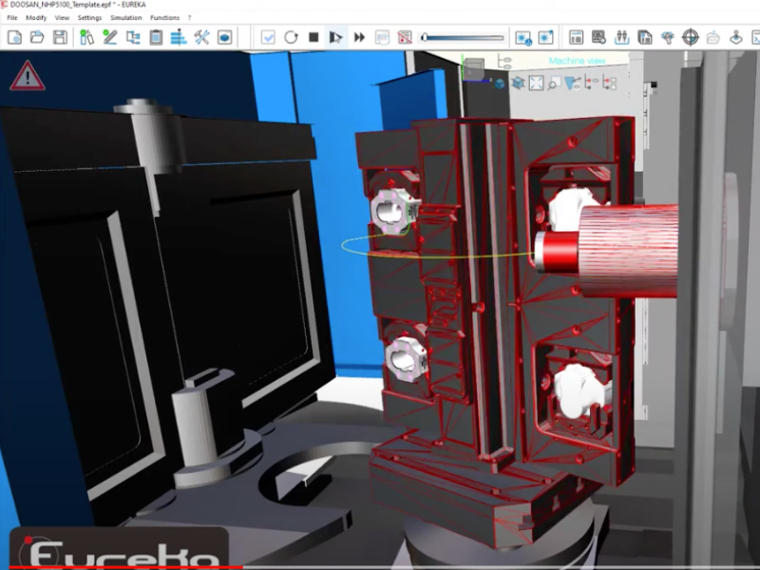Click the joystick icon in the toolbar

click(x=736, y=37)
